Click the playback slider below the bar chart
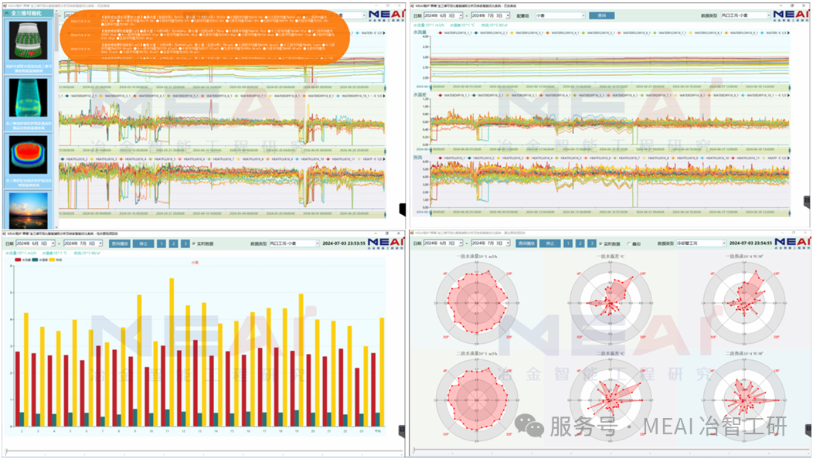The width and height of the screenshot is (813, 459). click(x=201, y=450)
